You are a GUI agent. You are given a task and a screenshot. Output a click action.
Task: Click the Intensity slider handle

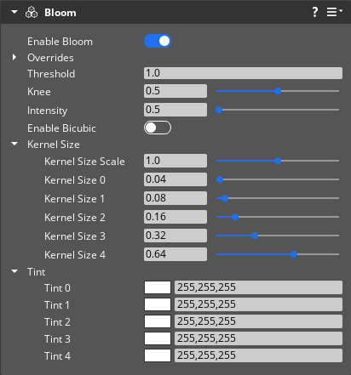point(219,110)
